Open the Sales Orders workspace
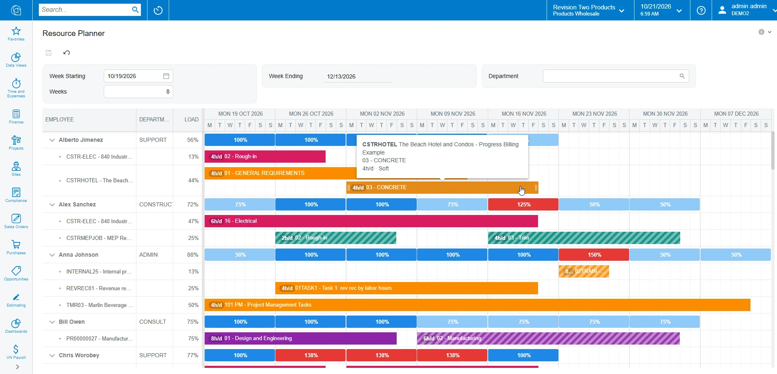Screen dimensions: 777x374 [x=16, y=222]
